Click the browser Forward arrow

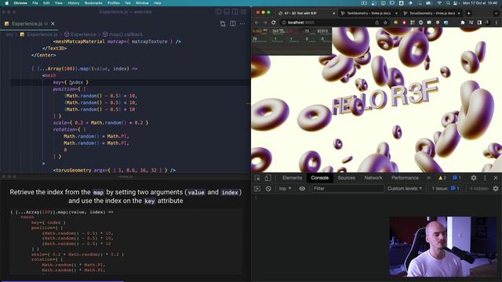(x=265, y=23)
